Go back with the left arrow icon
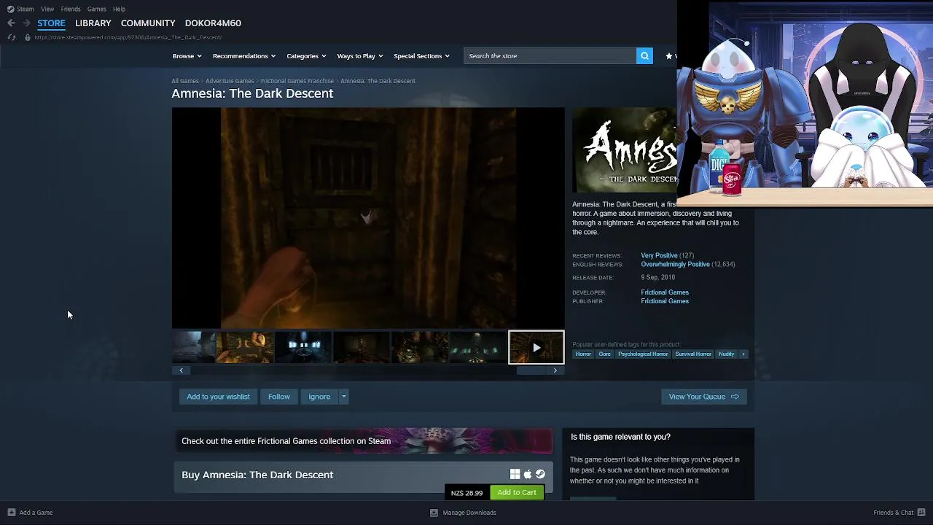 coord(11,23)
